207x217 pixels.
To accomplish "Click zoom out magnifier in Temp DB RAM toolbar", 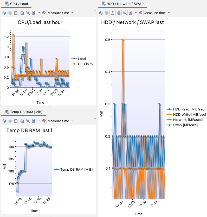I will 28,121.
